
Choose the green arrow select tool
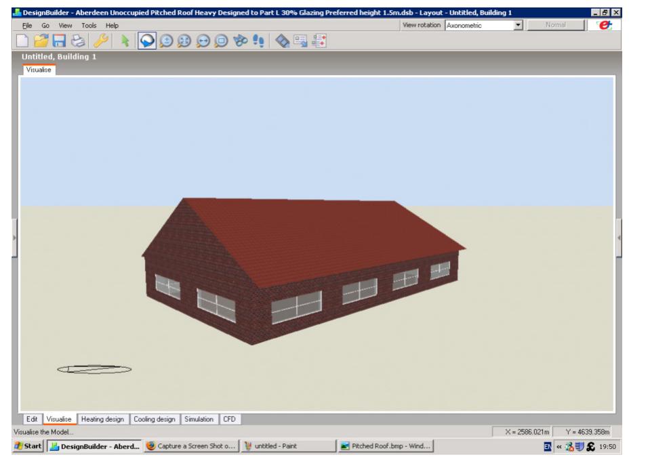coord(124,41)
